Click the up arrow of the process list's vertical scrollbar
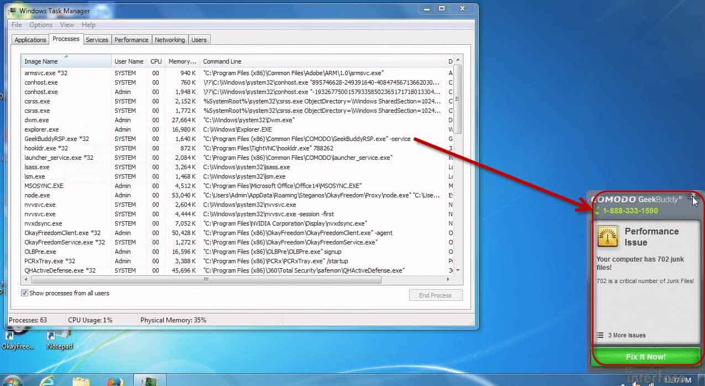The image size is (705, 386). (458, 60)
